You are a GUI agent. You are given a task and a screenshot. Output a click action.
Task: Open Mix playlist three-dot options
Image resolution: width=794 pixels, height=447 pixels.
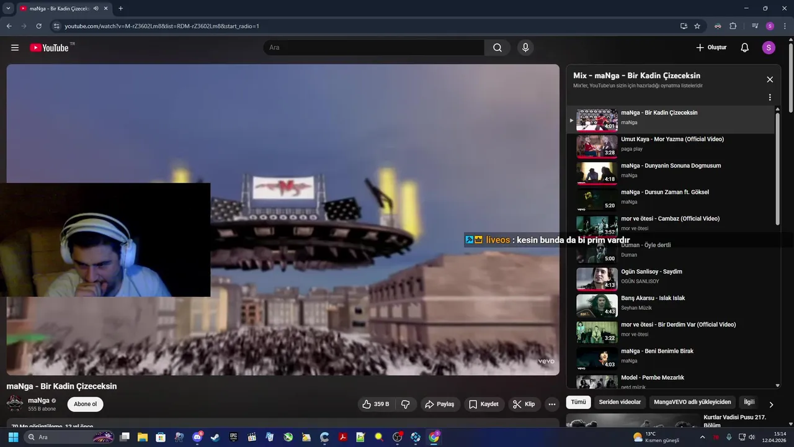coord(770,97)
